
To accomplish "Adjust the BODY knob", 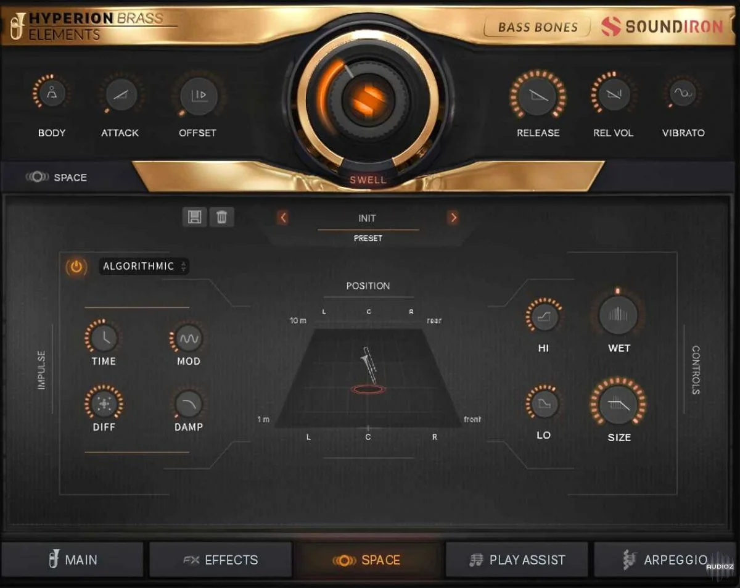I will pos(51,94).
